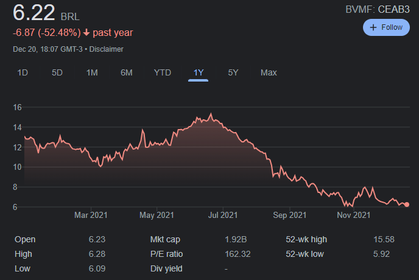
Task: Click the Mkt cap label
Action: tap(165, 239)
